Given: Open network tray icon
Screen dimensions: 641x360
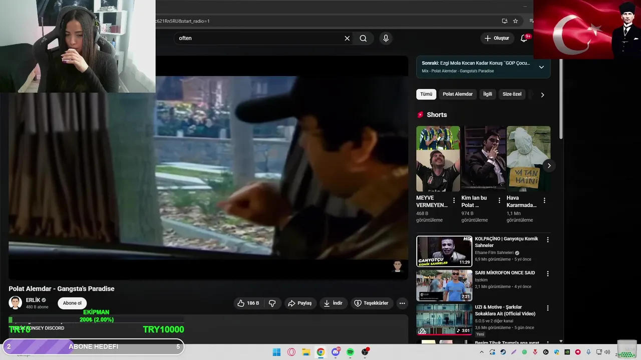Looking at the screenshot, I should [599, 352].
